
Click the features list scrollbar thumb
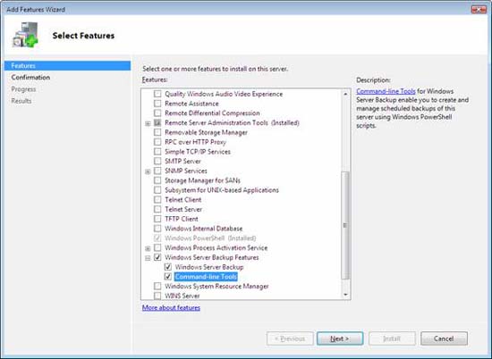pyautogui.click(x=345, y=225)
